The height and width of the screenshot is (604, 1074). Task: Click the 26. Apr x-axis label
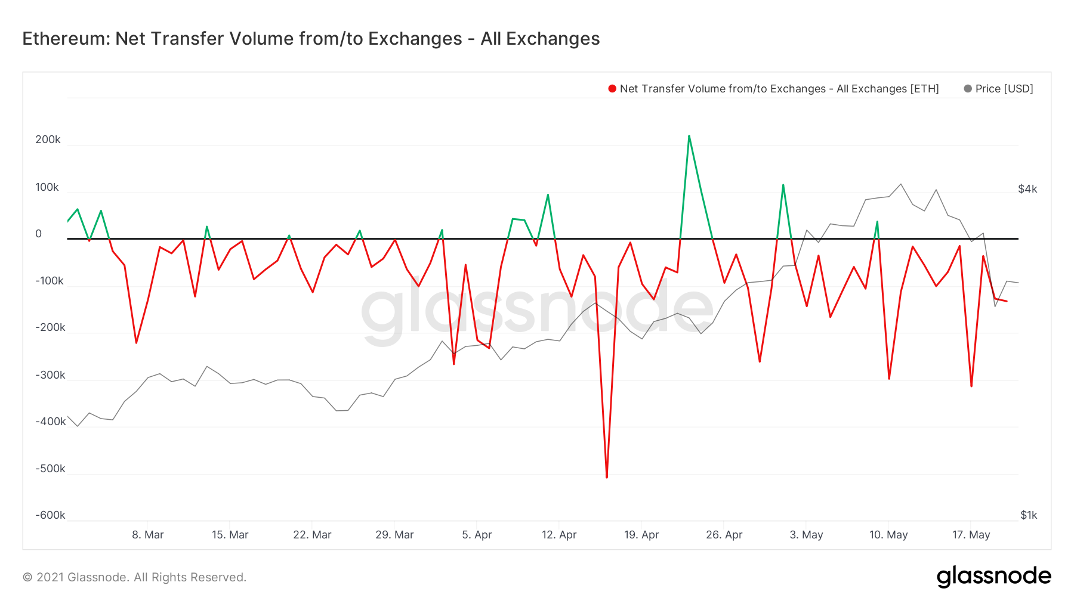[724, 535]
